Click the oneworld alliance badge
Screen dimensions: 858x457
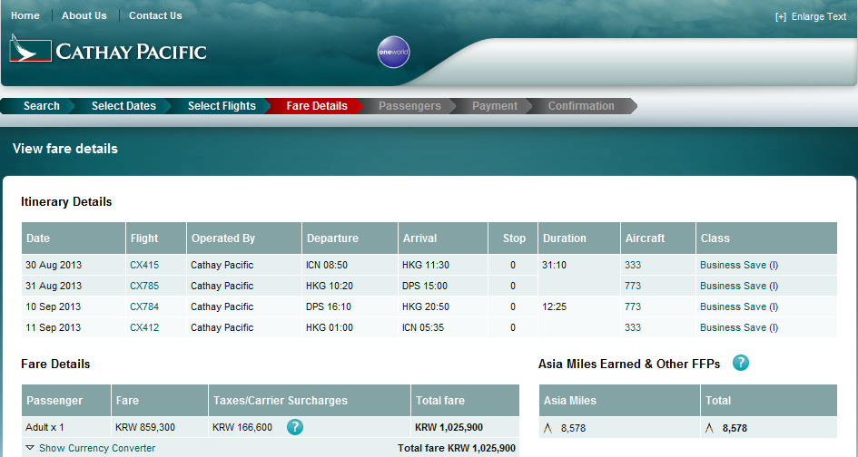(x=393, y=52)
